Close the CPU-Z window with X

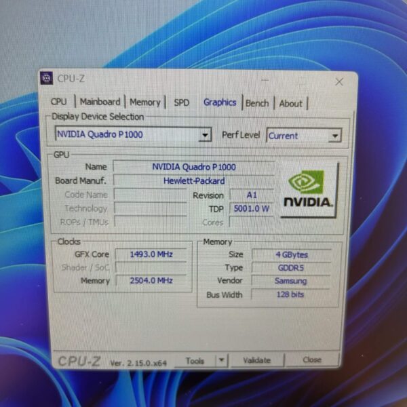(x=339, y=82)
